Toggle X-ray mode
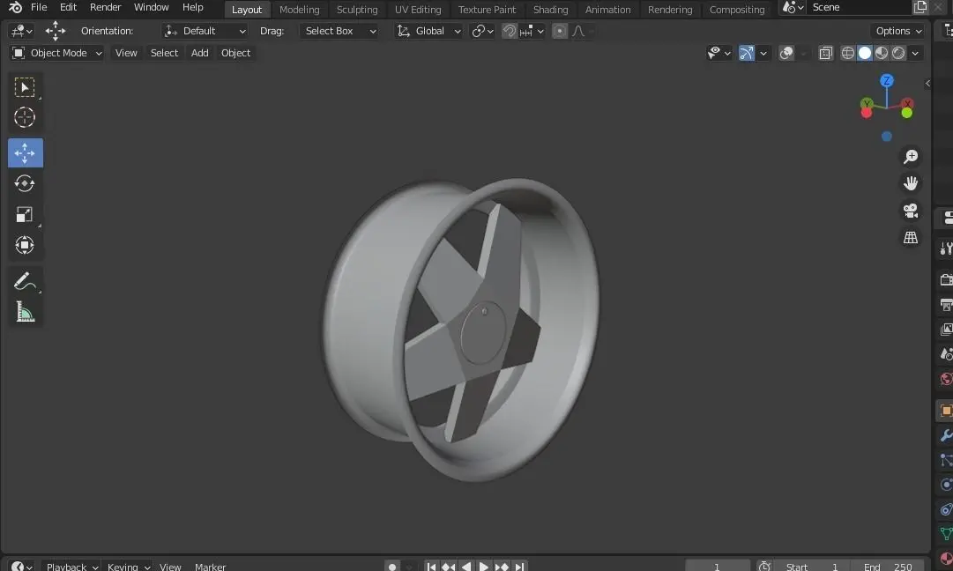953x571 pixels. point(825,53)
